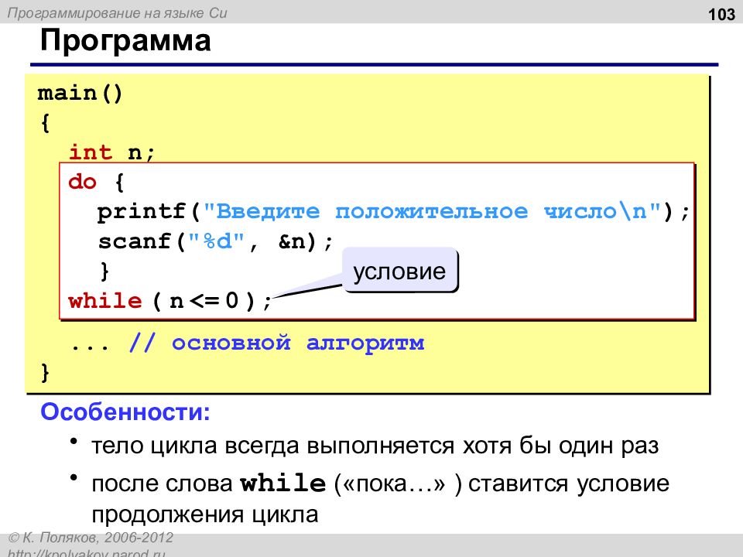
Task: Click the final closing brace of main
Action: coord(45,372)
